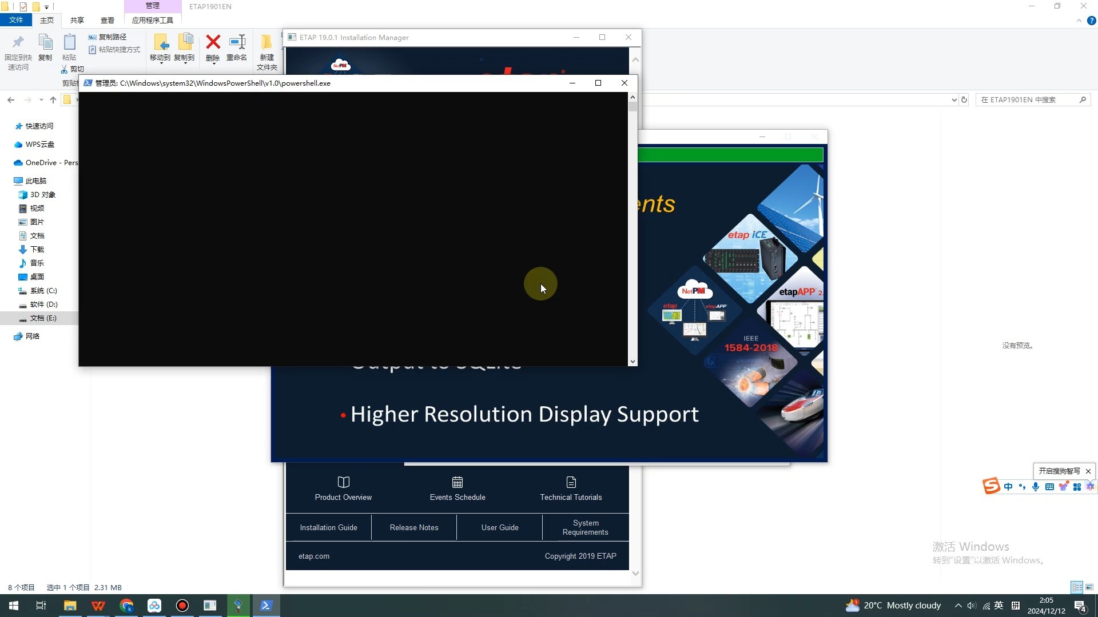Click Paste shortcut (粘贴快捷方式)
This screenshot has width=1098, height=617.
[114, 50]
